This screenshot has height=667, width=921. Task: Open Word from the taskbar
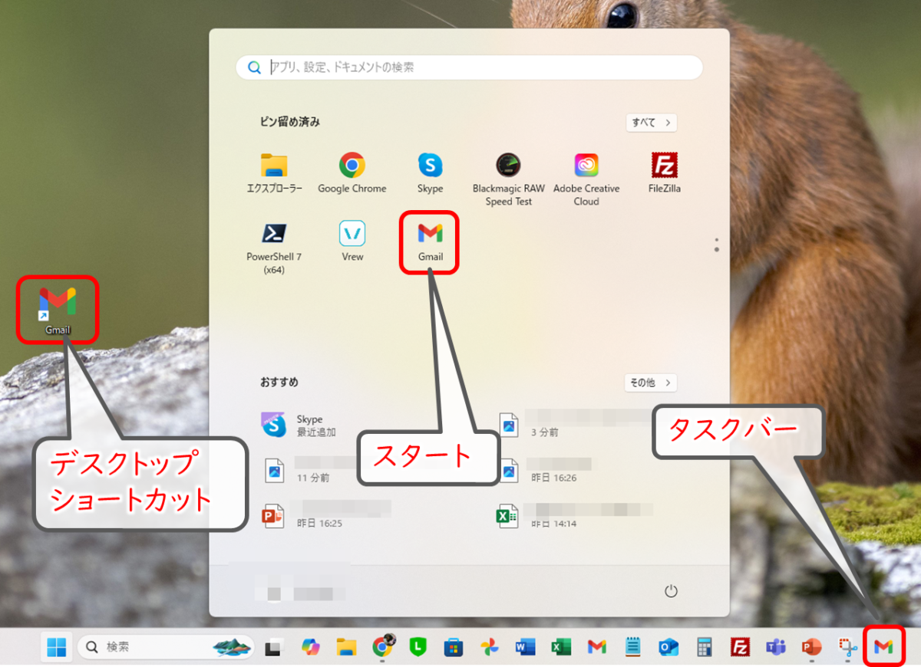pos(526,648)
